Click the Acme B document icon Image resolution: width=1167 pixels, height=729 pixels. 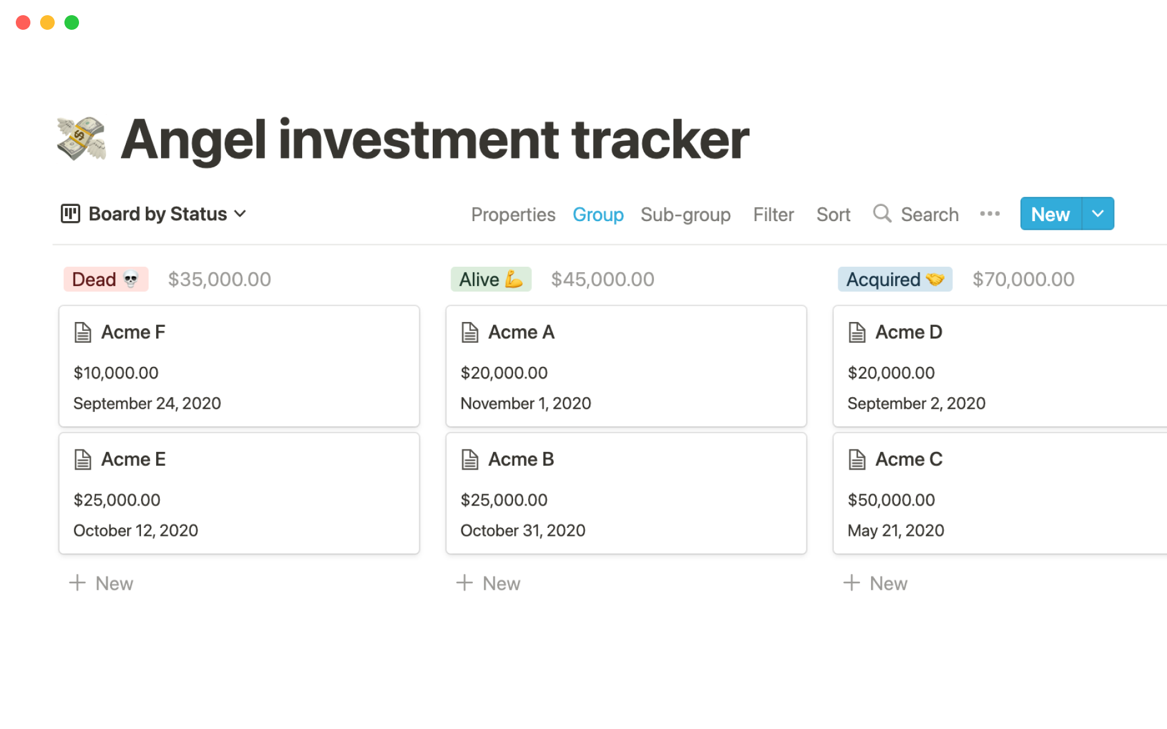coord(470,459)
